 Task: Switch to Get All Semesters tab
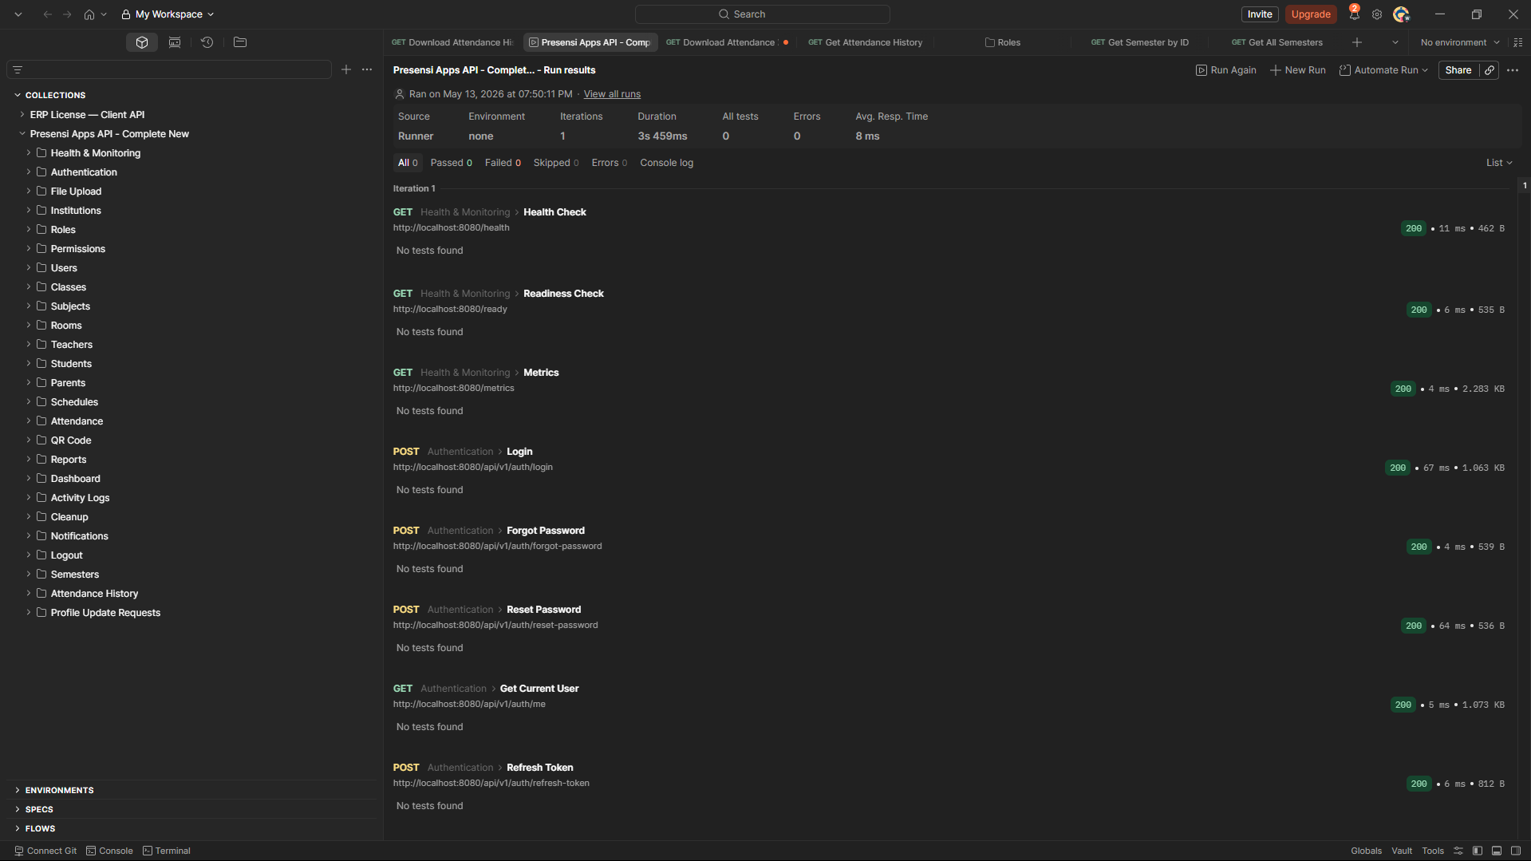[x=1277, y=42]
